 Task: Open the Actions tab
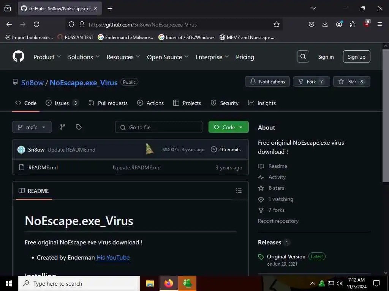pyautogui.click(x=150, y=103)
